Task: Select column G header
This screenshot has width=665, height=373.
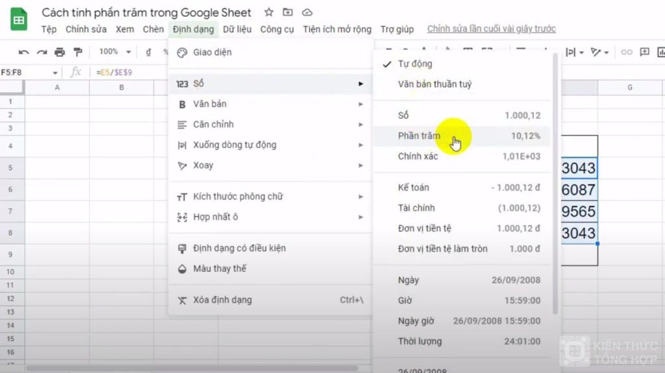Action: [630, 88]
